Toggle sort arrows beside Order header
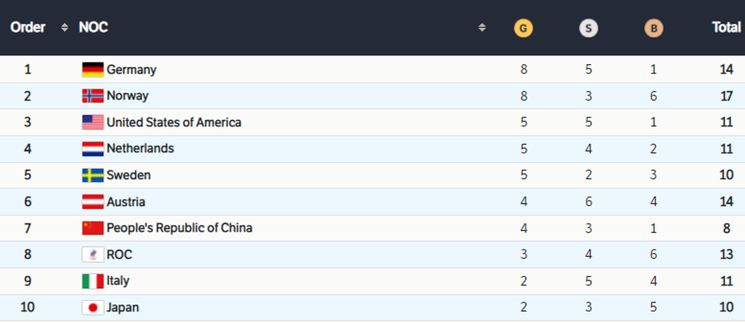 (65, 28)
